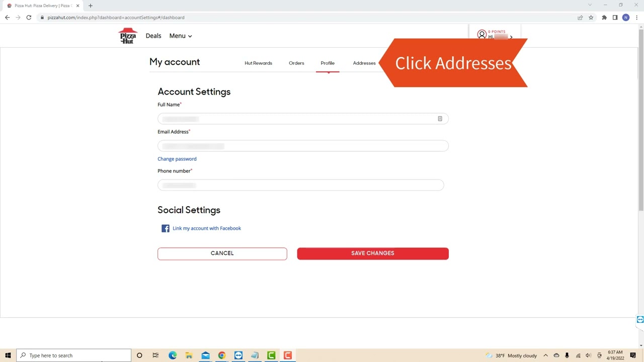Expand the Menu dropdown

click(x=181, y=36)
